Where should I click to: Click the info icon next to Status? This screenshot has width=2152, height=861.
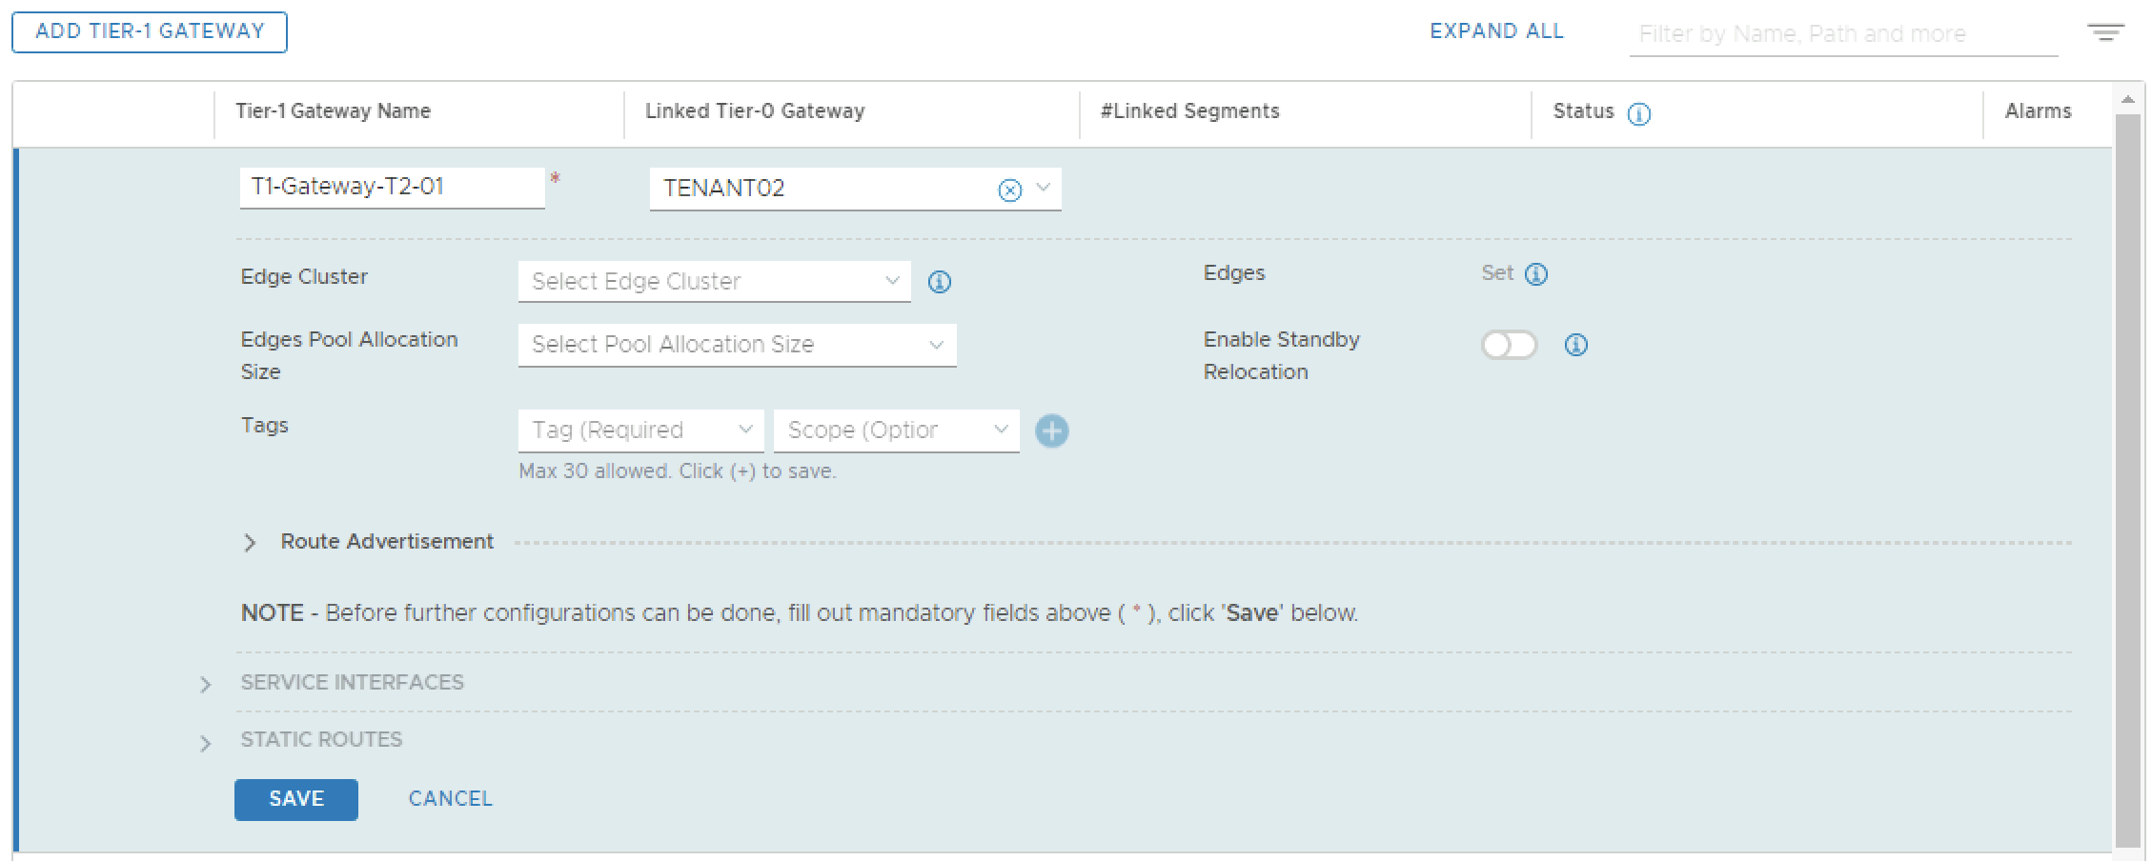[x=1638, y=114]
